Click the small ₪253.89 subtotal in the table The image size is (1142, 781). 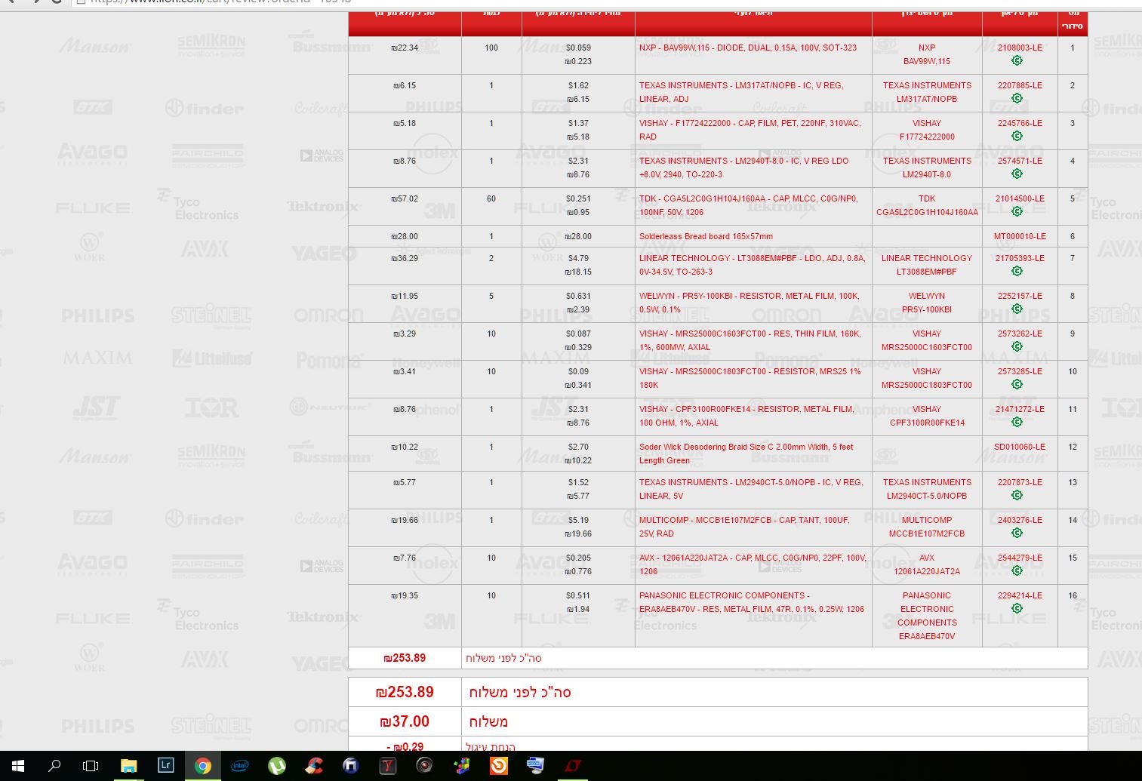coord(405,658)
